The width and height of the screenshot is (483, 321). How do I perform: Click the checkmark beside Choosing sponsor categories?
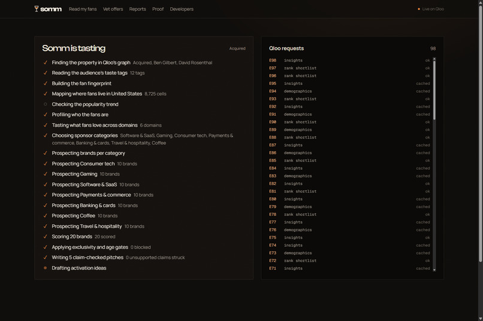(46, 136)
